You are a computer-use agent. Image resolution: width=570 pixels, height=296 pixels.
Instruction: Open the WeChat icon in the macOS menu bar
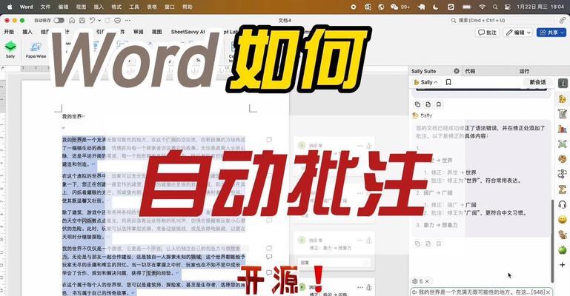coord(394,7)
